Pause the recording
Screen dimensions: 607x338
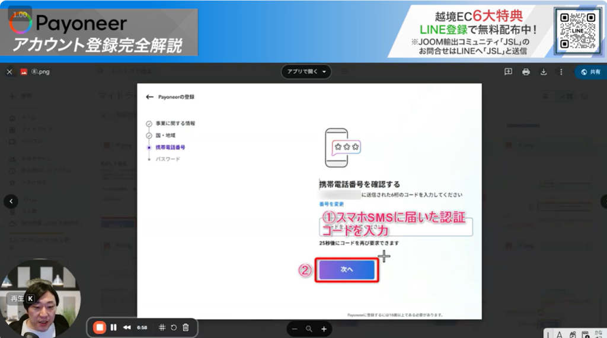(x=114, y=327)
